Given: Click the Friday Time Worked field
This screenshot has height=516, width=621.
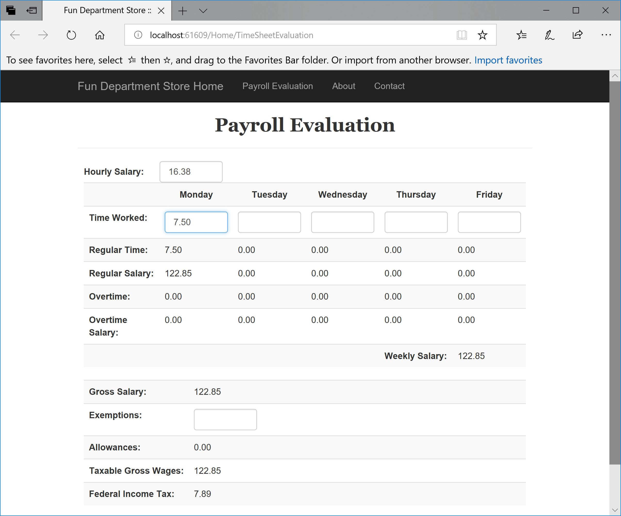Looking at the screenshot, I should [489, 222].
